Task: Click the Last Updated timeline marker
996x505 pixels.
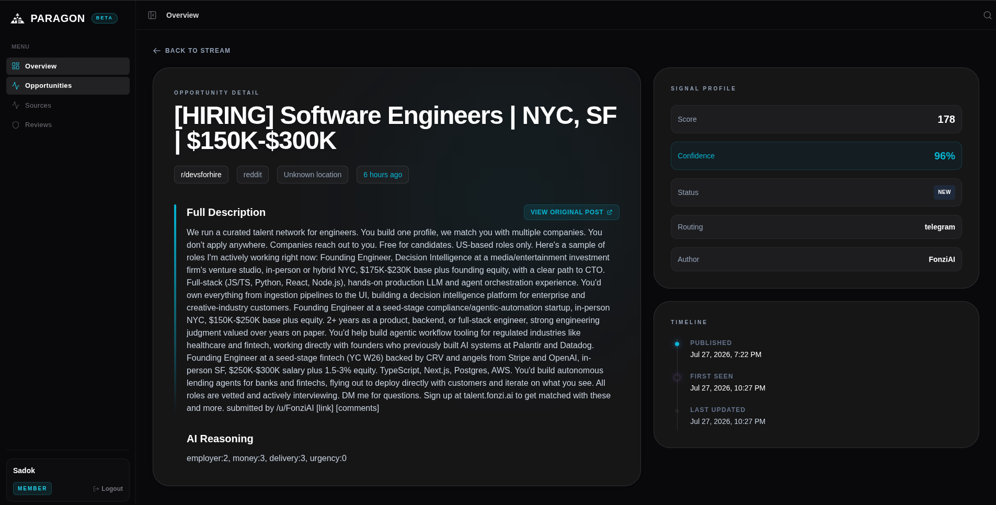Action: pyautogui.click(x=677, y=411)
